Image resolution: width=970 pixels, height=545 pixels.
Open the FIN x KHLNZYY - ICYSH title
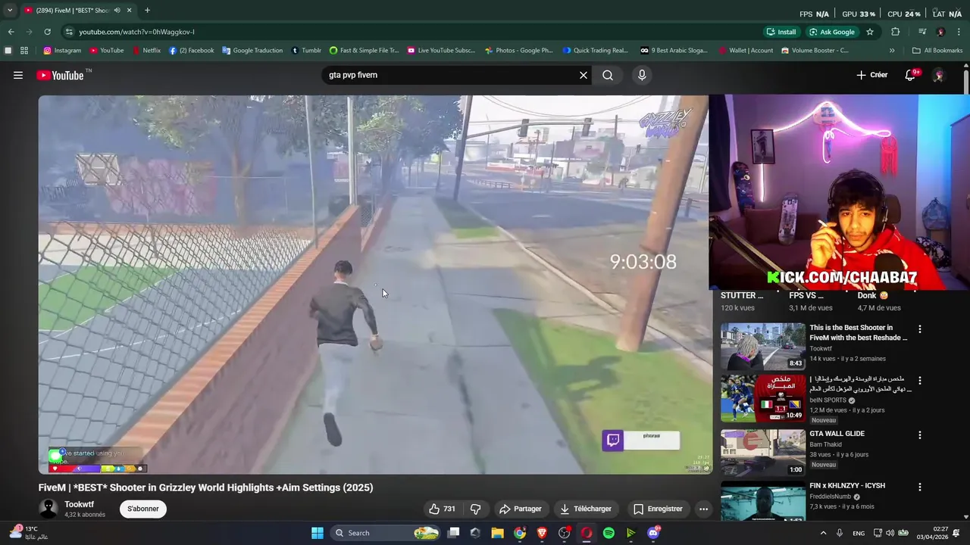click(847, 485)
